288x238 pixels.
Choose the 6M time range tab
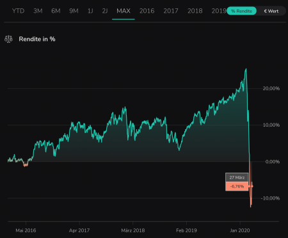click(56, 11)
